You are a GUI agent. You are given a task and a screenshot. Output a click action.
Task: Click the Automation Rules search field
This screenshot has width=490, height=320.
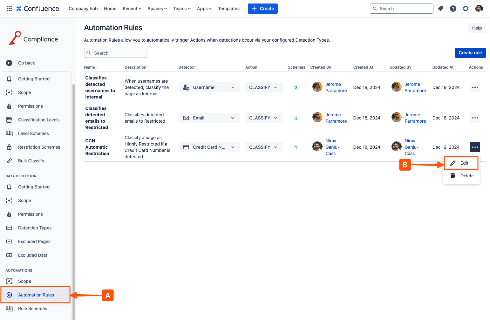click(x=116, y=53)
